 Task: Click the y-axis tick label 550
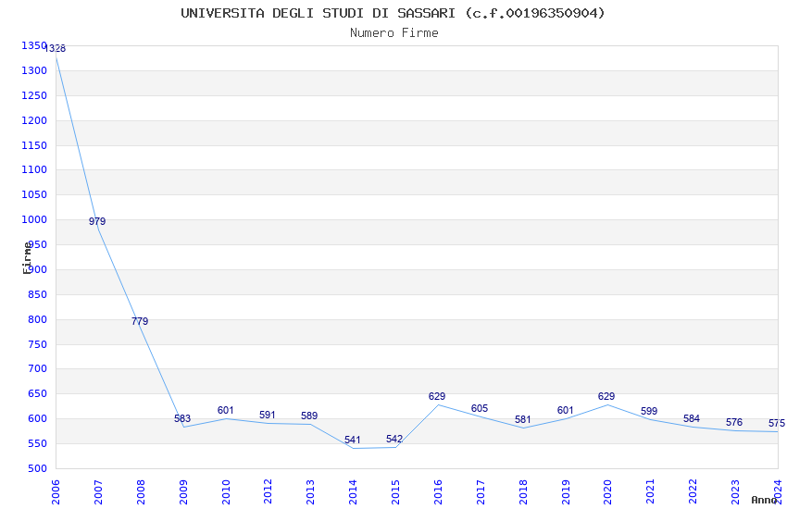click(x=37, y=444)
